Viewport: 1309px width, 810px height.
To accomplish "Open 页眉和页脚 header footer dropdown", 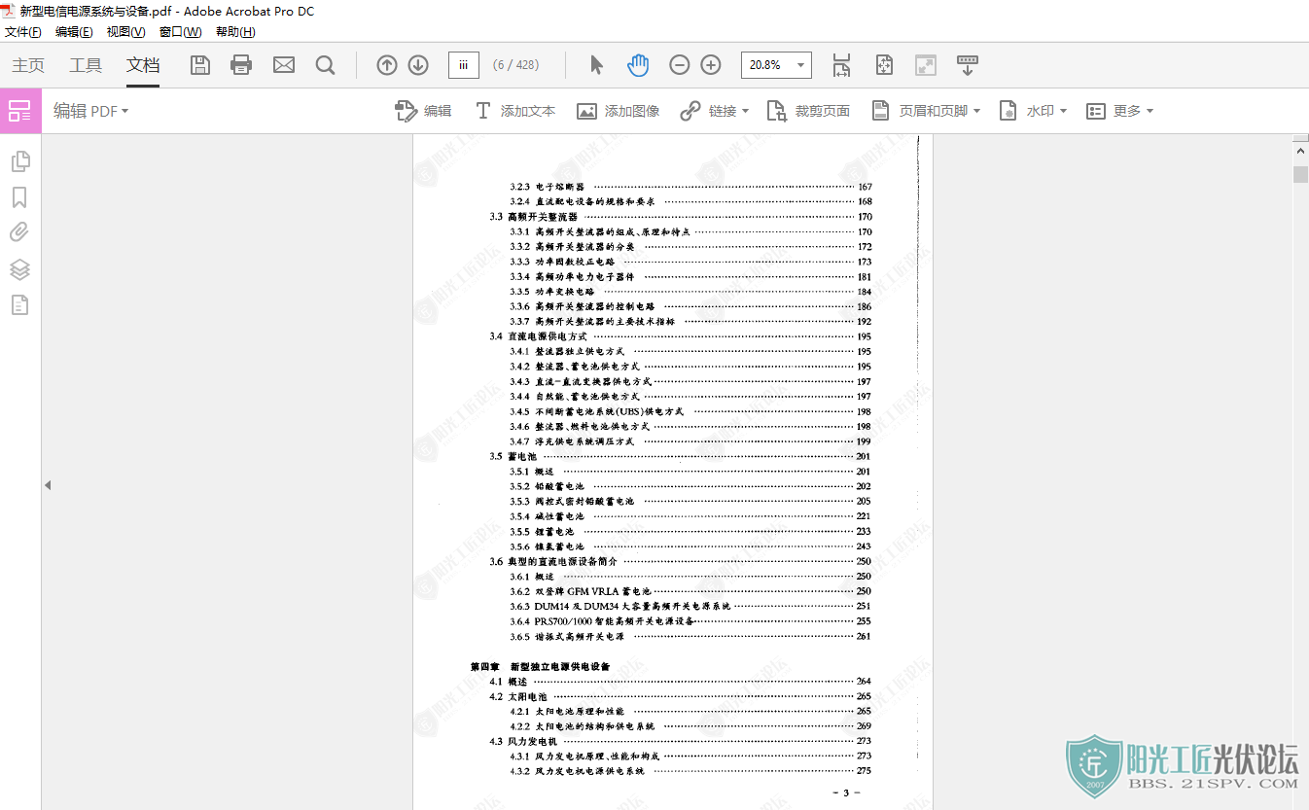I will point(925,111).
